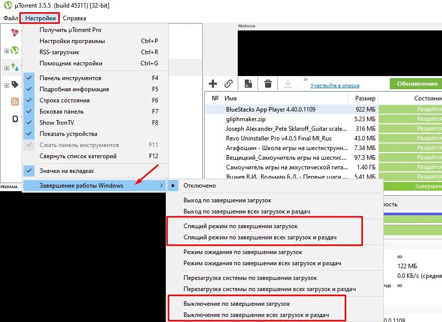442x322 pixels.
Task: Expand the labels tree node
Action: point(7,85)
